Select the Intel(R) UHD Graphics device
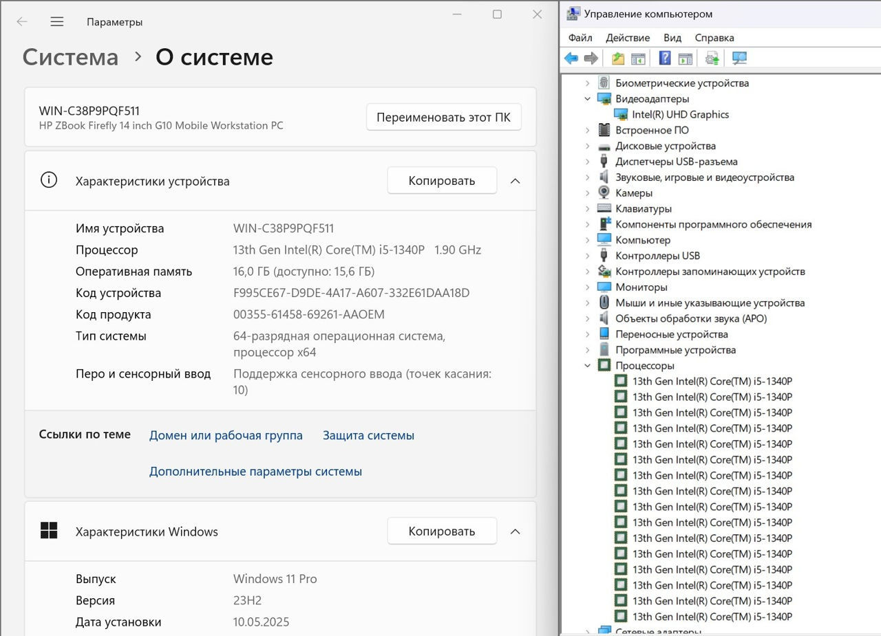The height and width of the screenshot is (636, 881). click(680, 114)
